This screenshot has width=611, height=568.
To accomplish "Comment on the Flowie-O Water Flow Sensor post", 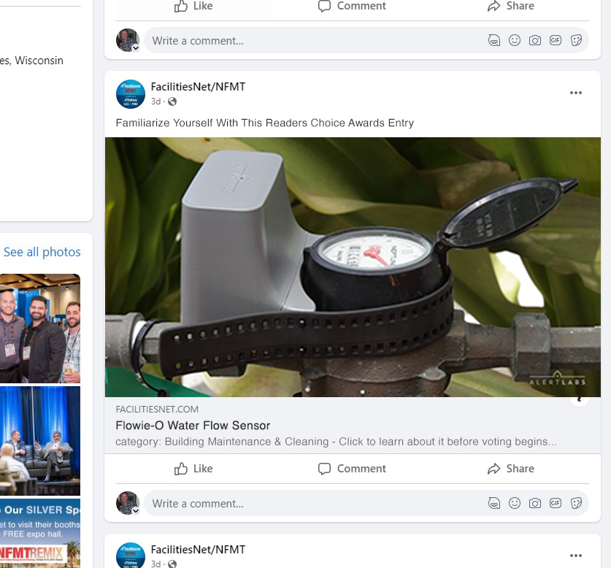I will pyautogui.click(x=352, y=469).
